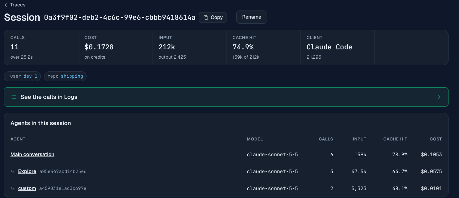Click the Explore agent ID a05e467acd14b25e6
Screen dimensions: 459x198
click(x=63, y=171)
